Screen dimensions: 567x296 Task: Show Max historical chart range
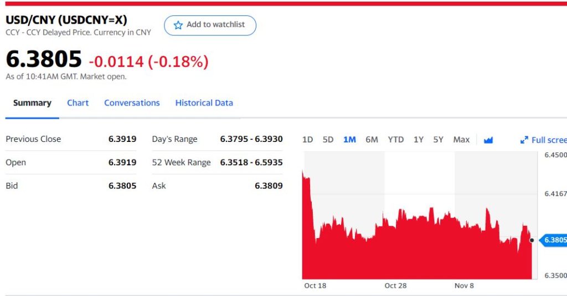[x=461, y=140]
